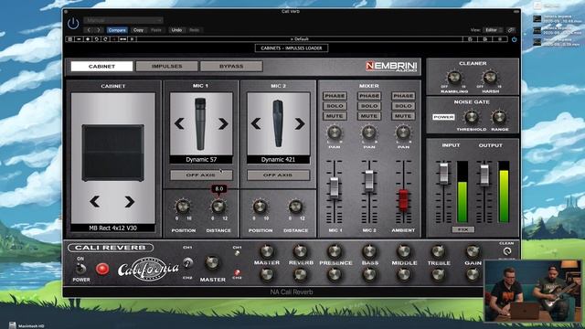The image size is (585, 329).
Task: Switch Mic 1 to the next microphone
Action: pos(223,123)
